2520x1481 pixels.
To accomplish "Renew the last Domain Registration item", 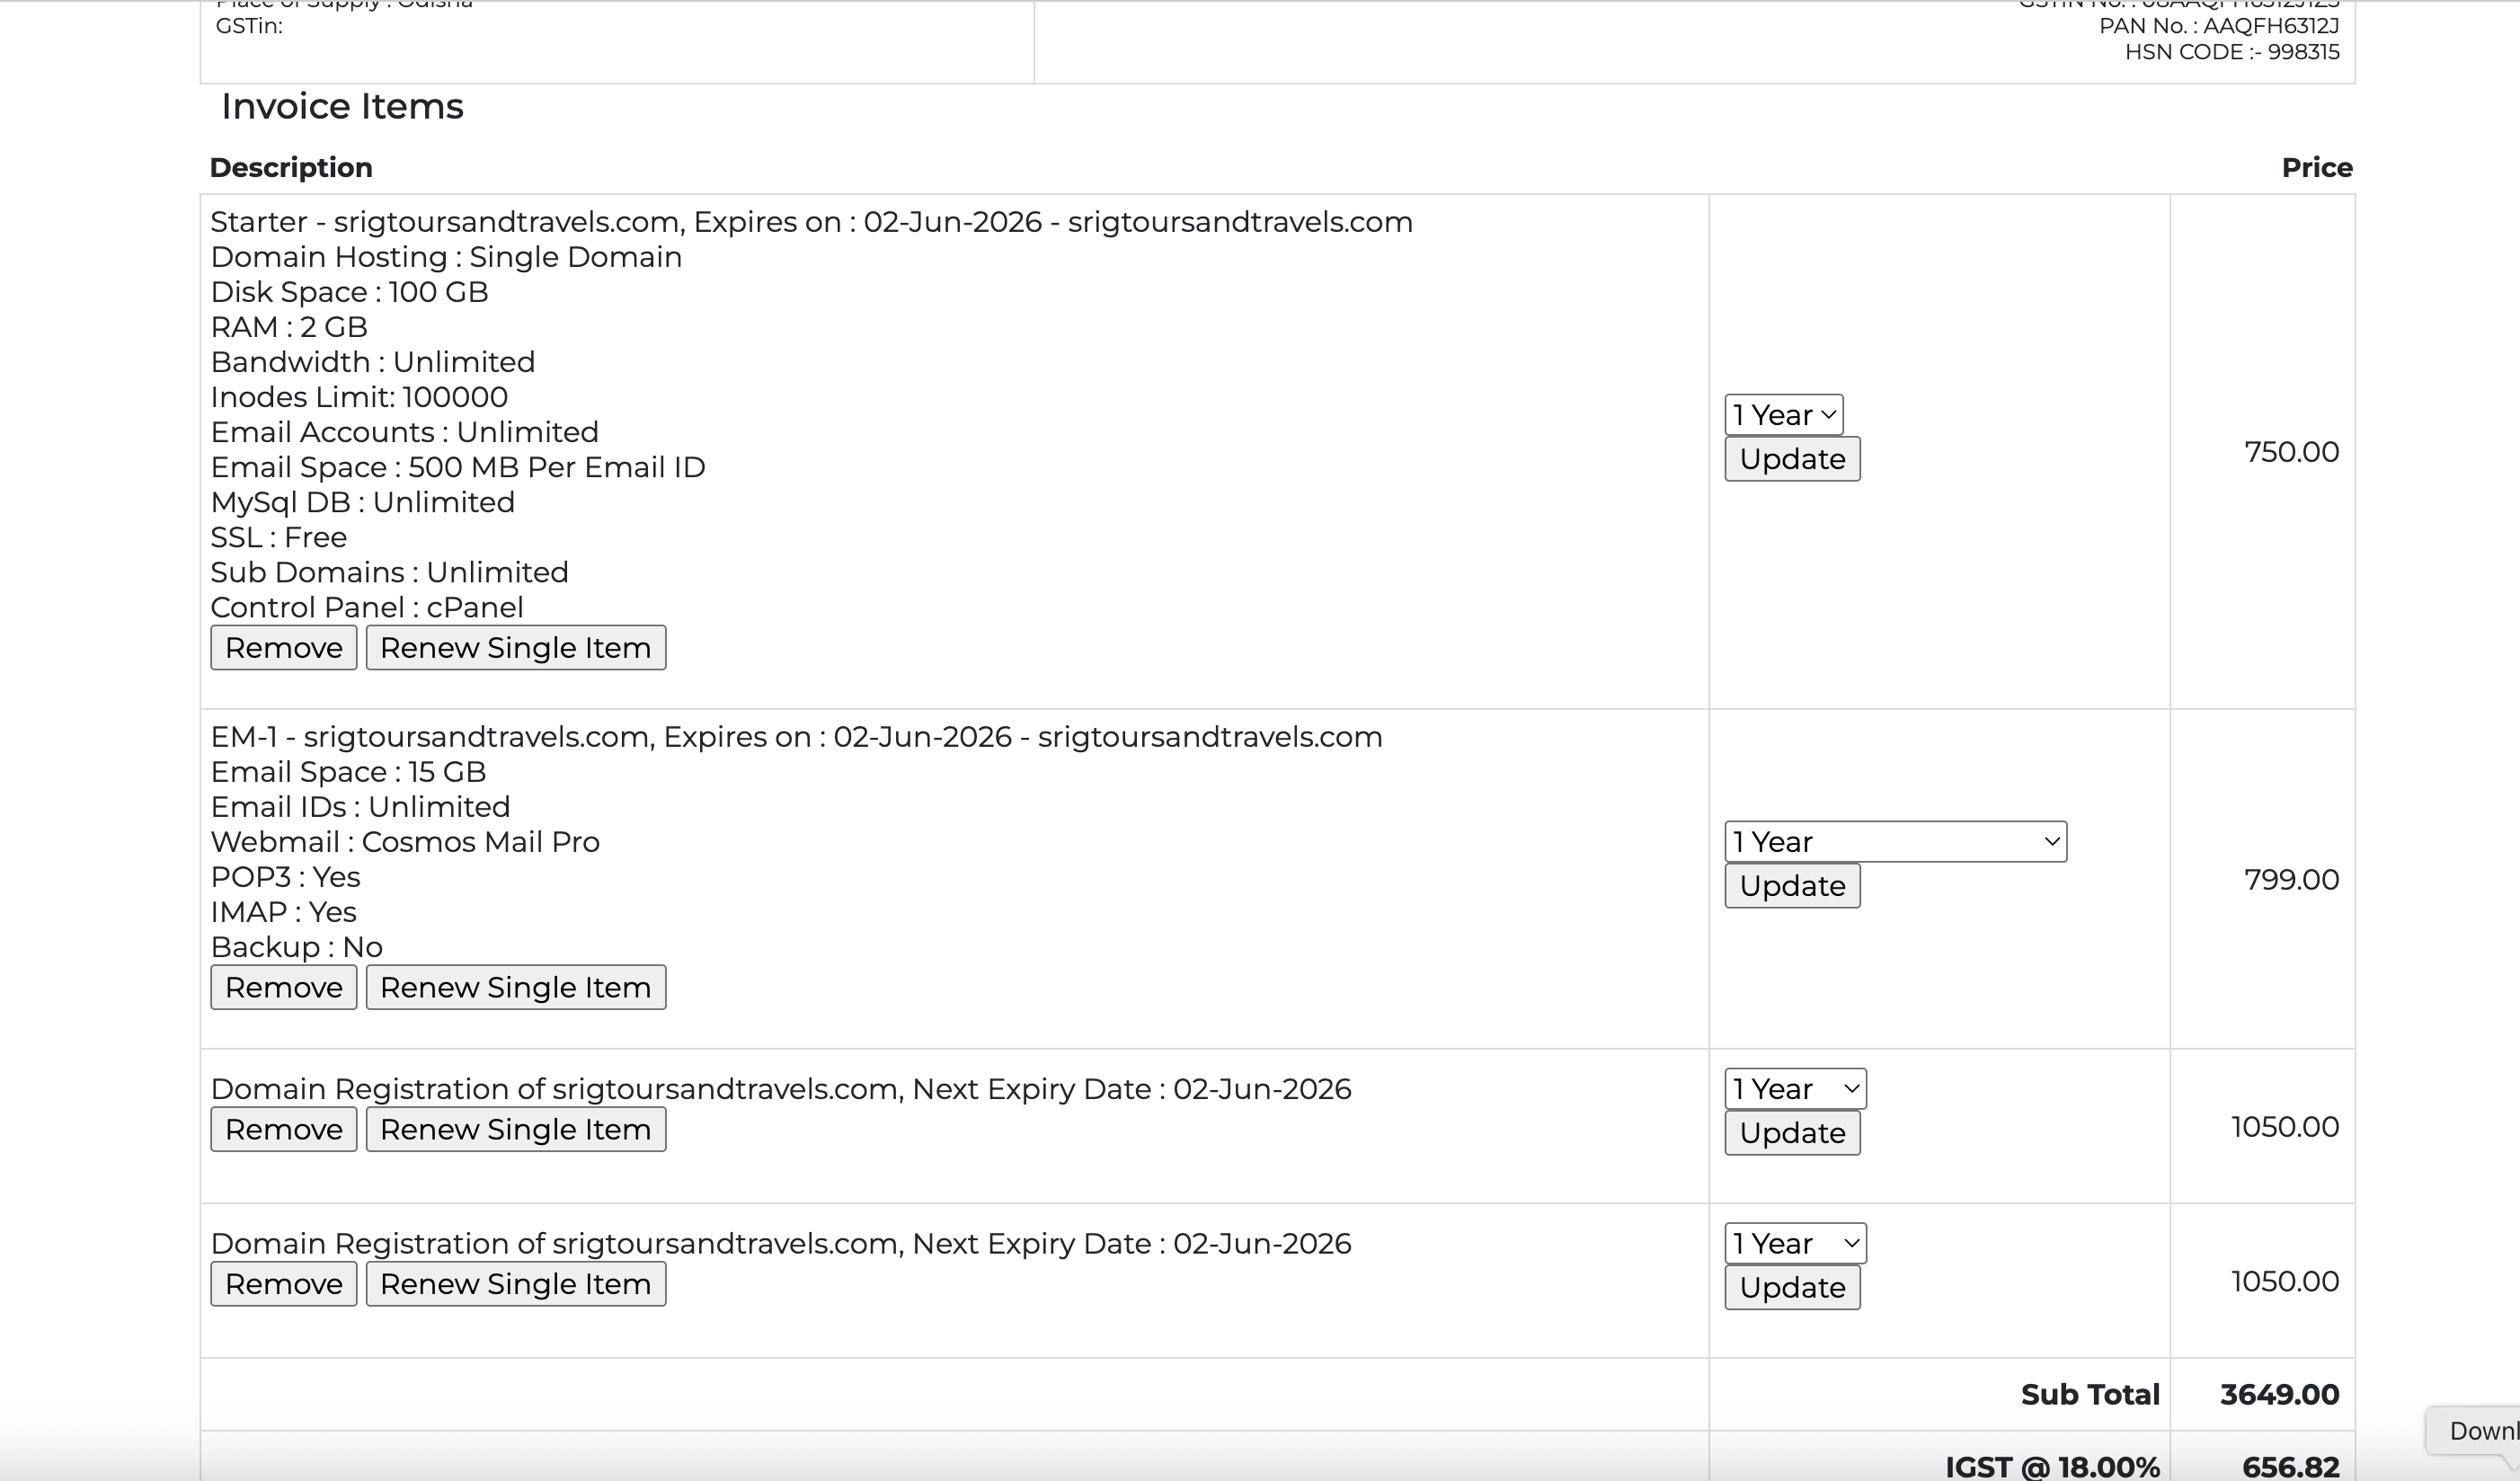I will 515,1284.
